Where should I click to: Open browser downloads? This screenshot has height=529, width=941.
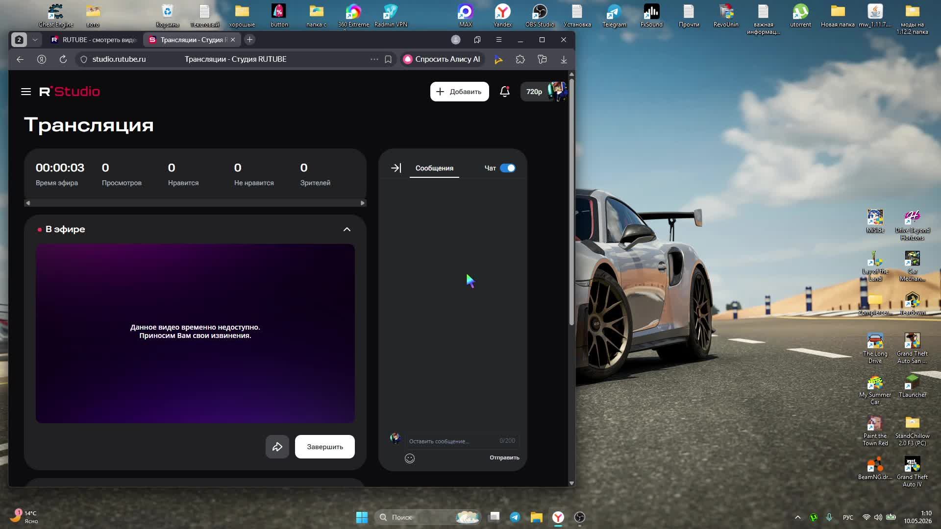(564, 59)
